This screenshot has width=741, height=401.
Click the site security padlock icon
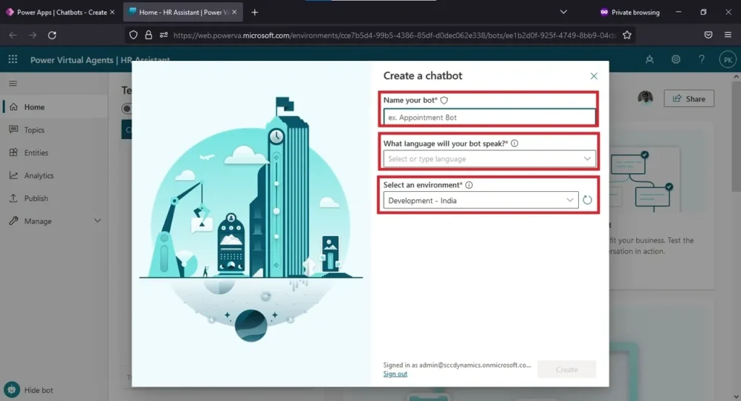point(148,35)
